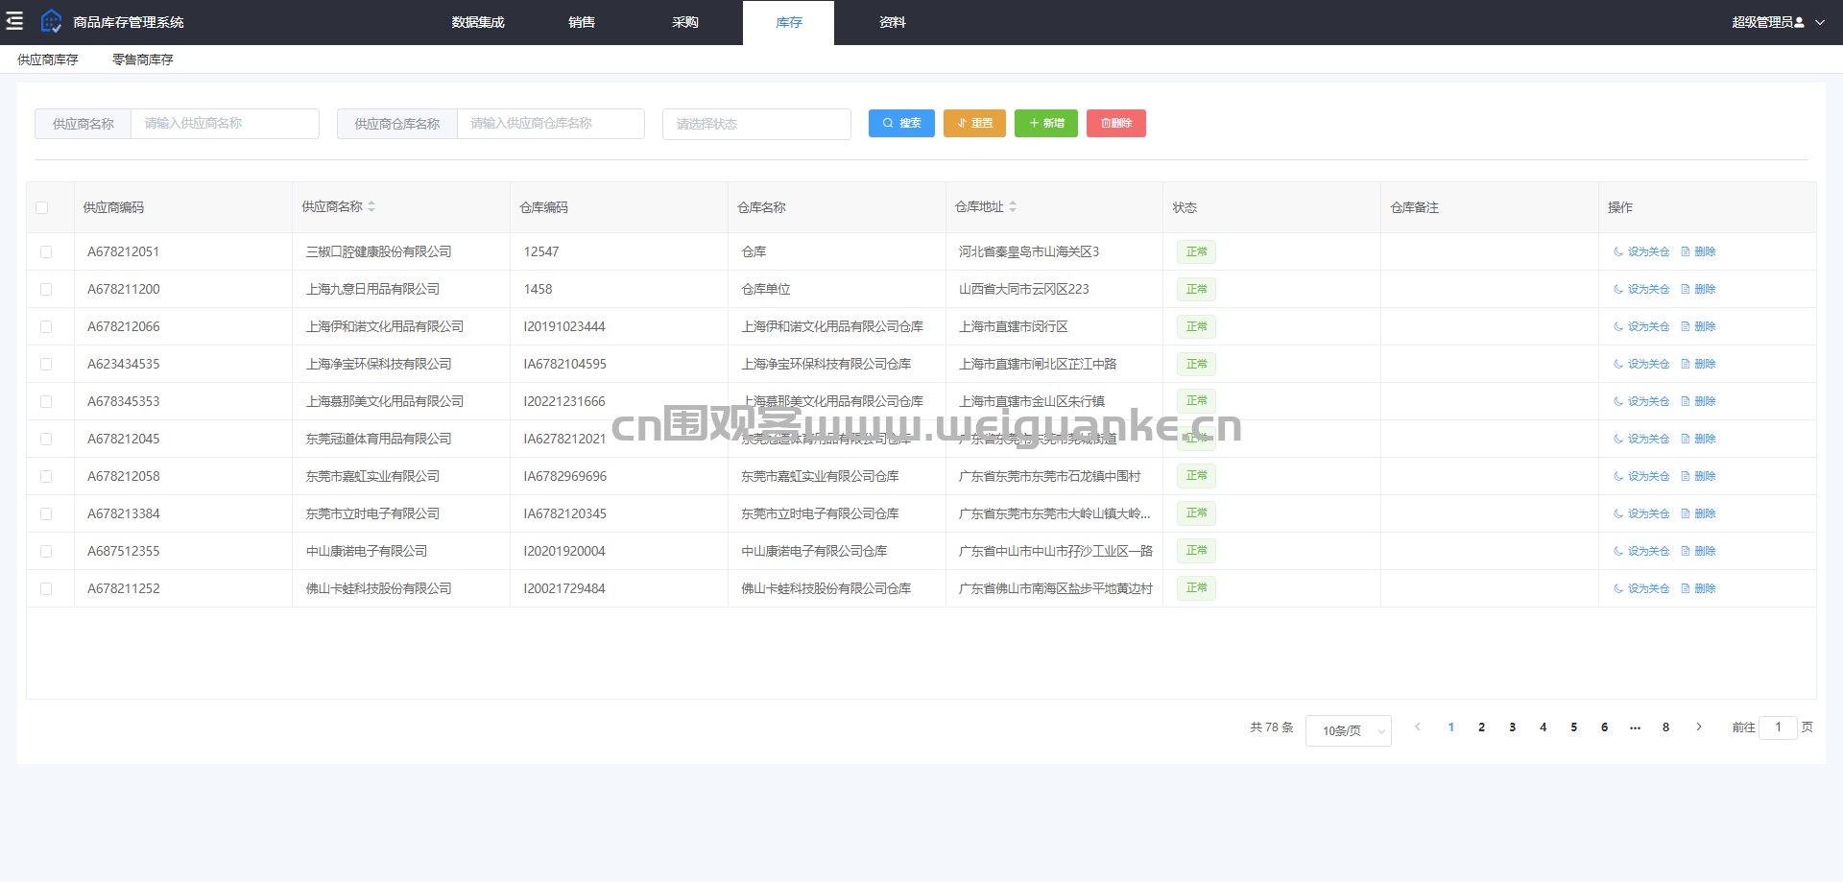Click the blue 搜索 button
The width and height of the screenshot is (1843, 882).
(x=901, y=123)
